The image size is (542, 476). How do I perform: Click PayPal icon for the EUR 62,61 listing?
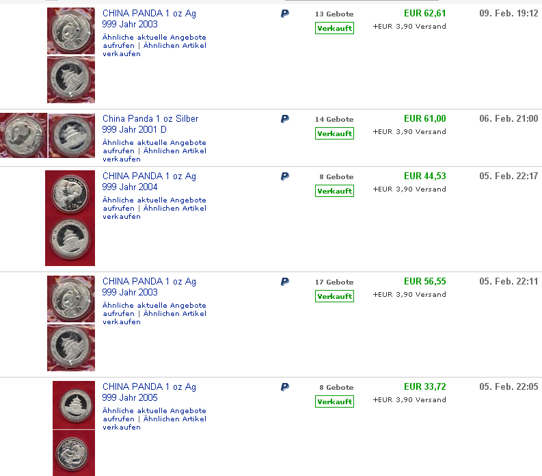[x=284, y=14]
